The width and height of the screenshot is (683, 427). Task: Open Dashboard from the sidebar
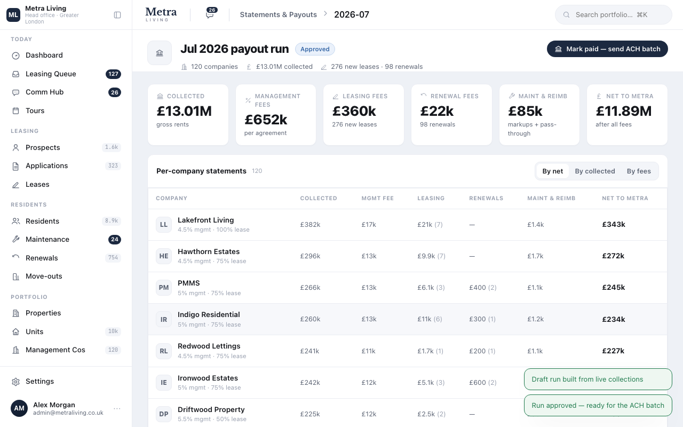(66, 56)
